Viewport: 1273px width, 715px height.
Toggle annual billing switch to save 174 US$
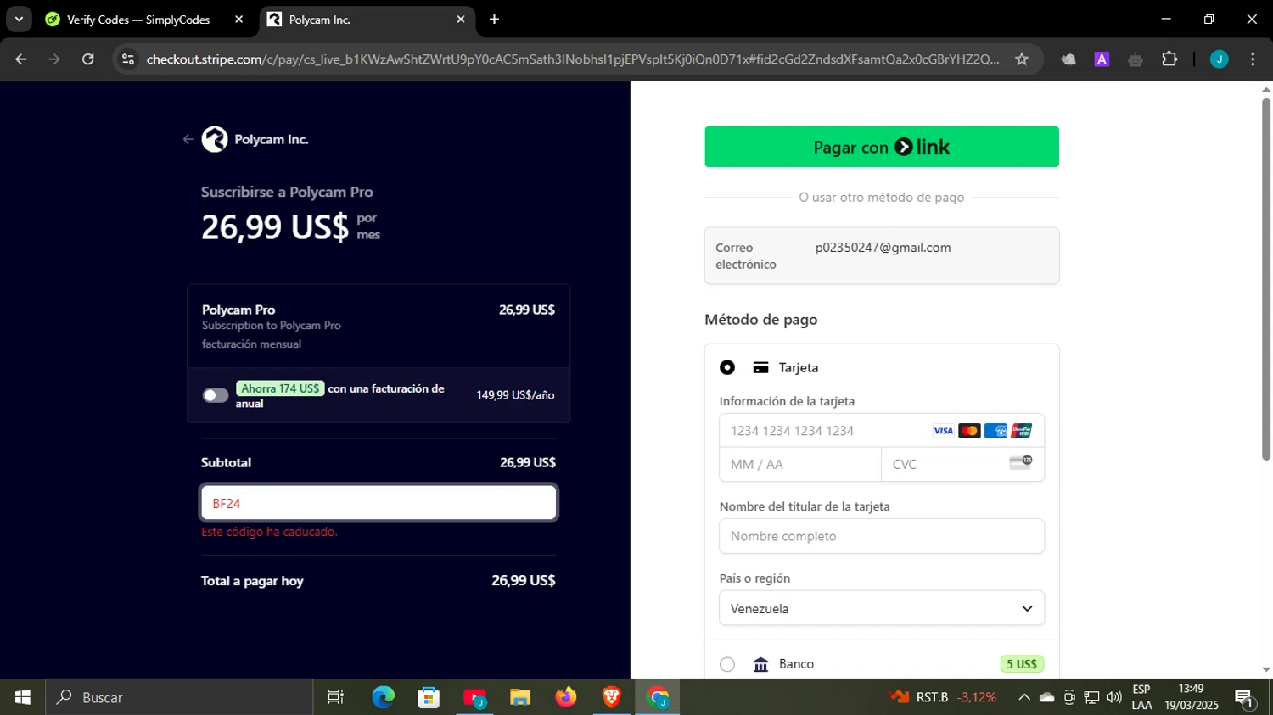coord(216,395)
